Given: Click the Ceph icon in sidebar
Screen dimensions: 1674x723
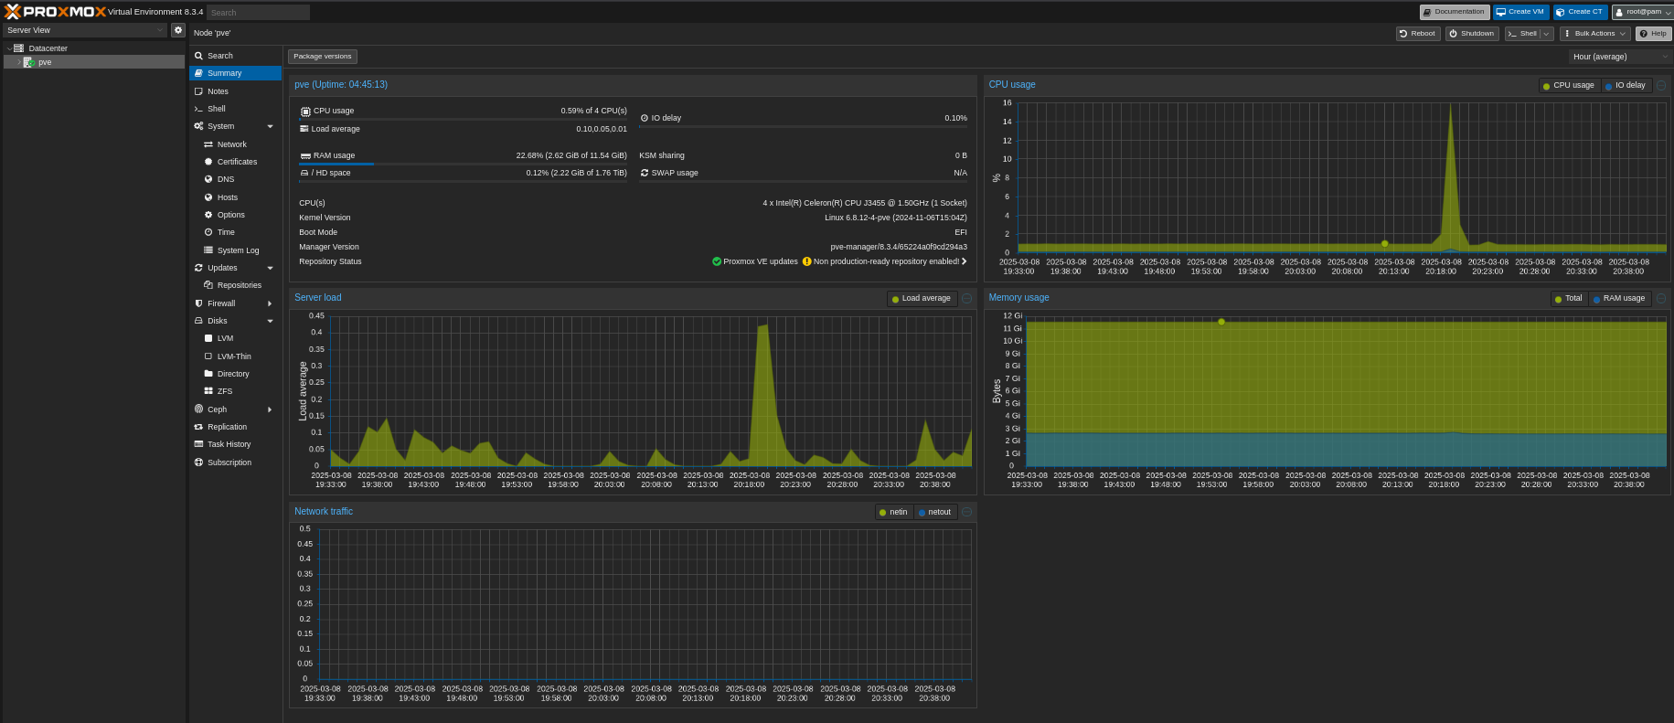Looking at the screenshot, I should pyautogui.click(x=198, y=409).
